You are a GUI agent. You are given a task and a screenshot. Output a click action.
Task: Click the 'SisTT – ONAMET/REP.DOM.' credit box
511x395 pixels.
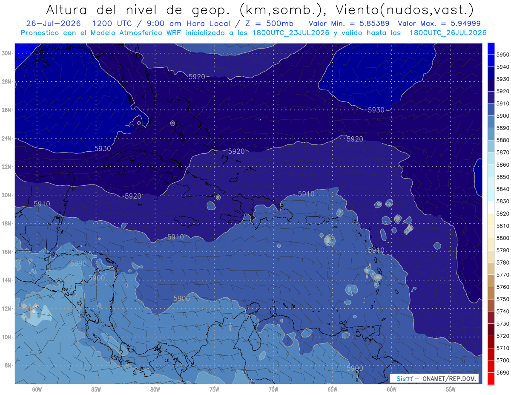pos(434,378)
